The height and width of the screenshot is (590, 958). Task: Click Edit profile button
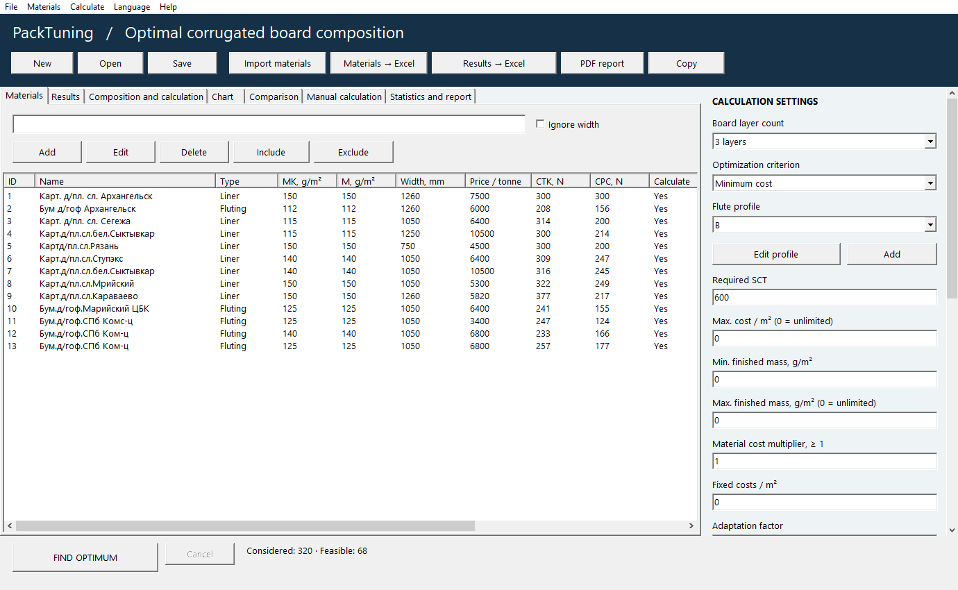click(x=776, y=254)
